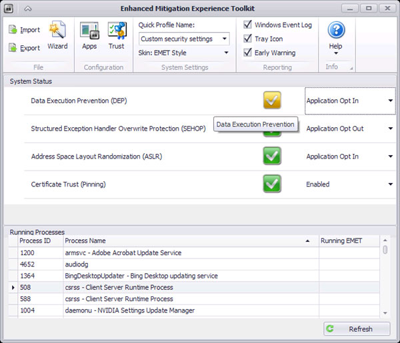Maximize the EMET window
Viewport: 400px width, 343px height.
369,9
